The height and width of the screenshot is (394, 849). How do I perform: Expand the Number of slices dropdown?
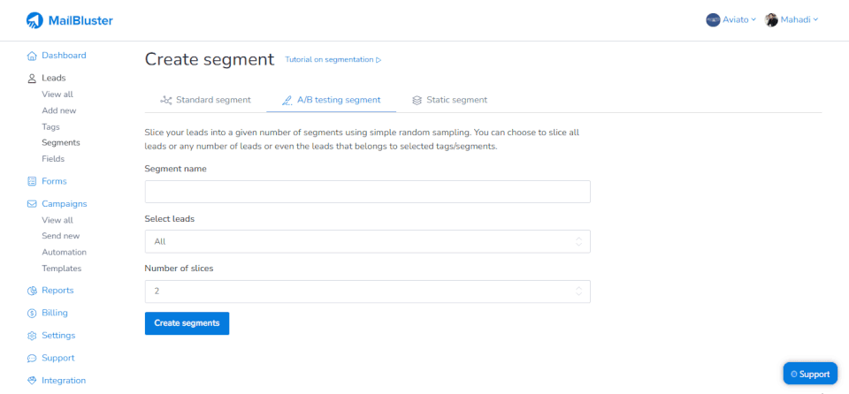click(367, 292)
